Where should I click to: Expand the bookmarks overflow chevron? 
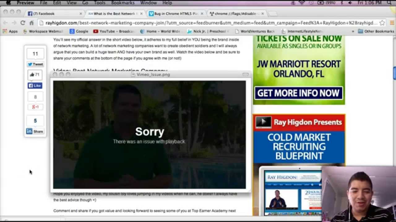[353, 31]
